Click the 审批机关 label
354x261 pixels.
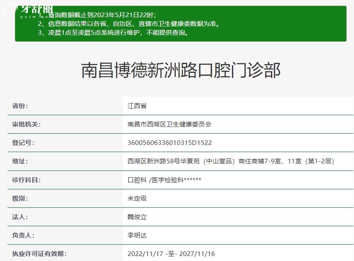click(26, 124)
